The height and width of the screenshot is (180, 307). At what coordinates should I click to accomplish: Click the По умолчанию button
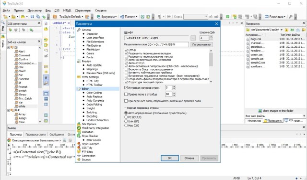[x=201, y=44]
